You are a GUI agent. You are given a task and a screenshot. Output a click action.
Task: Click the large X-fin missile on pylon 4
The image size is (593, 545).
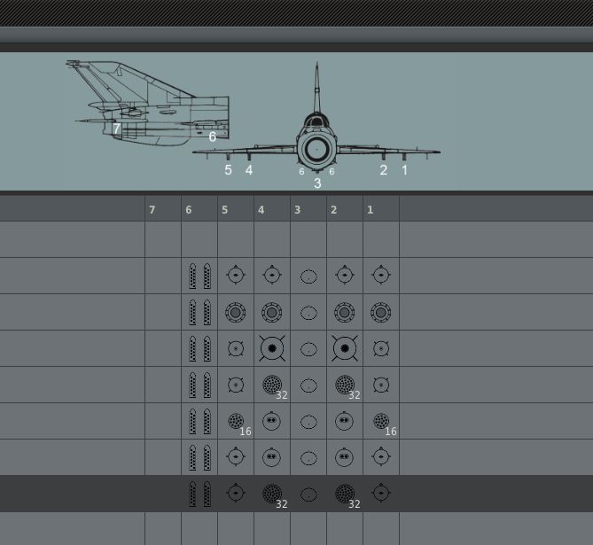click(x=272, y=348)
